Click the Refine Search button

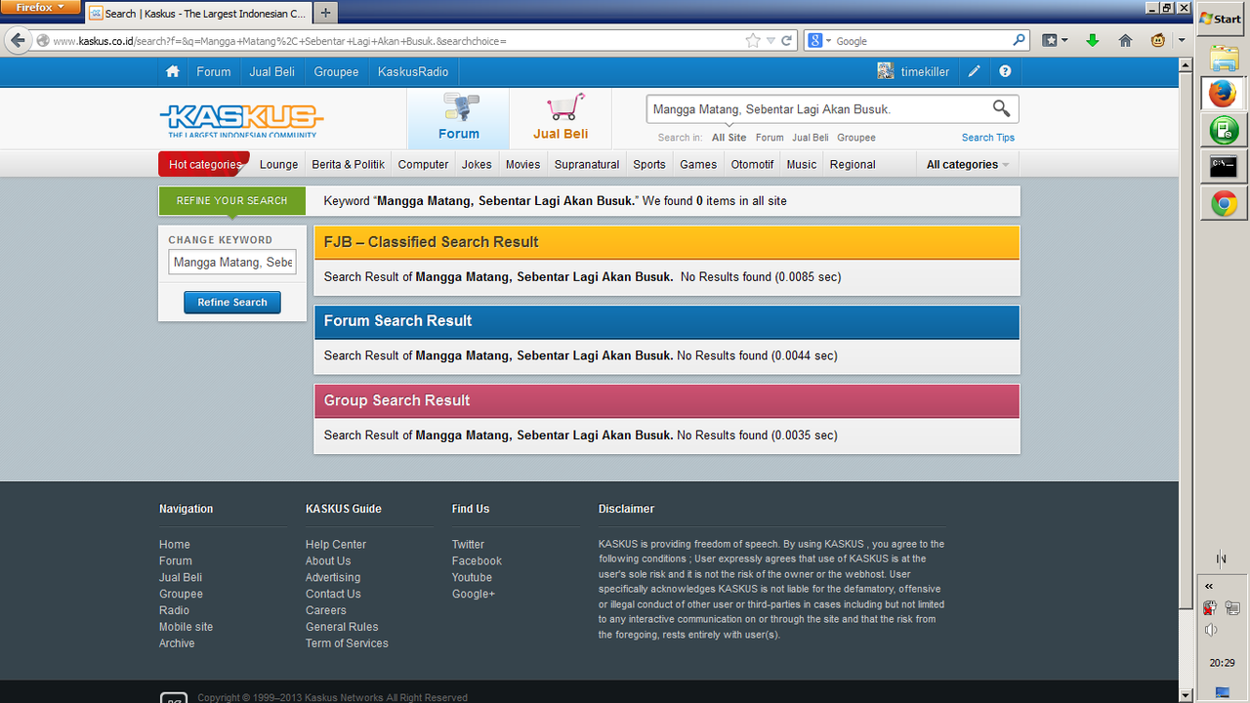[x=232, y=303]
